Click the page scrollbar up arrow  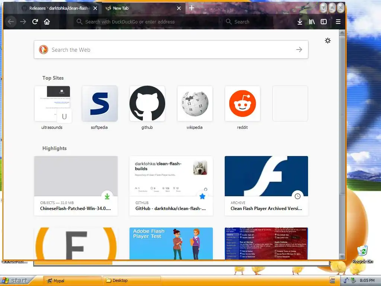pyautogui.click(x=342, y=33)
